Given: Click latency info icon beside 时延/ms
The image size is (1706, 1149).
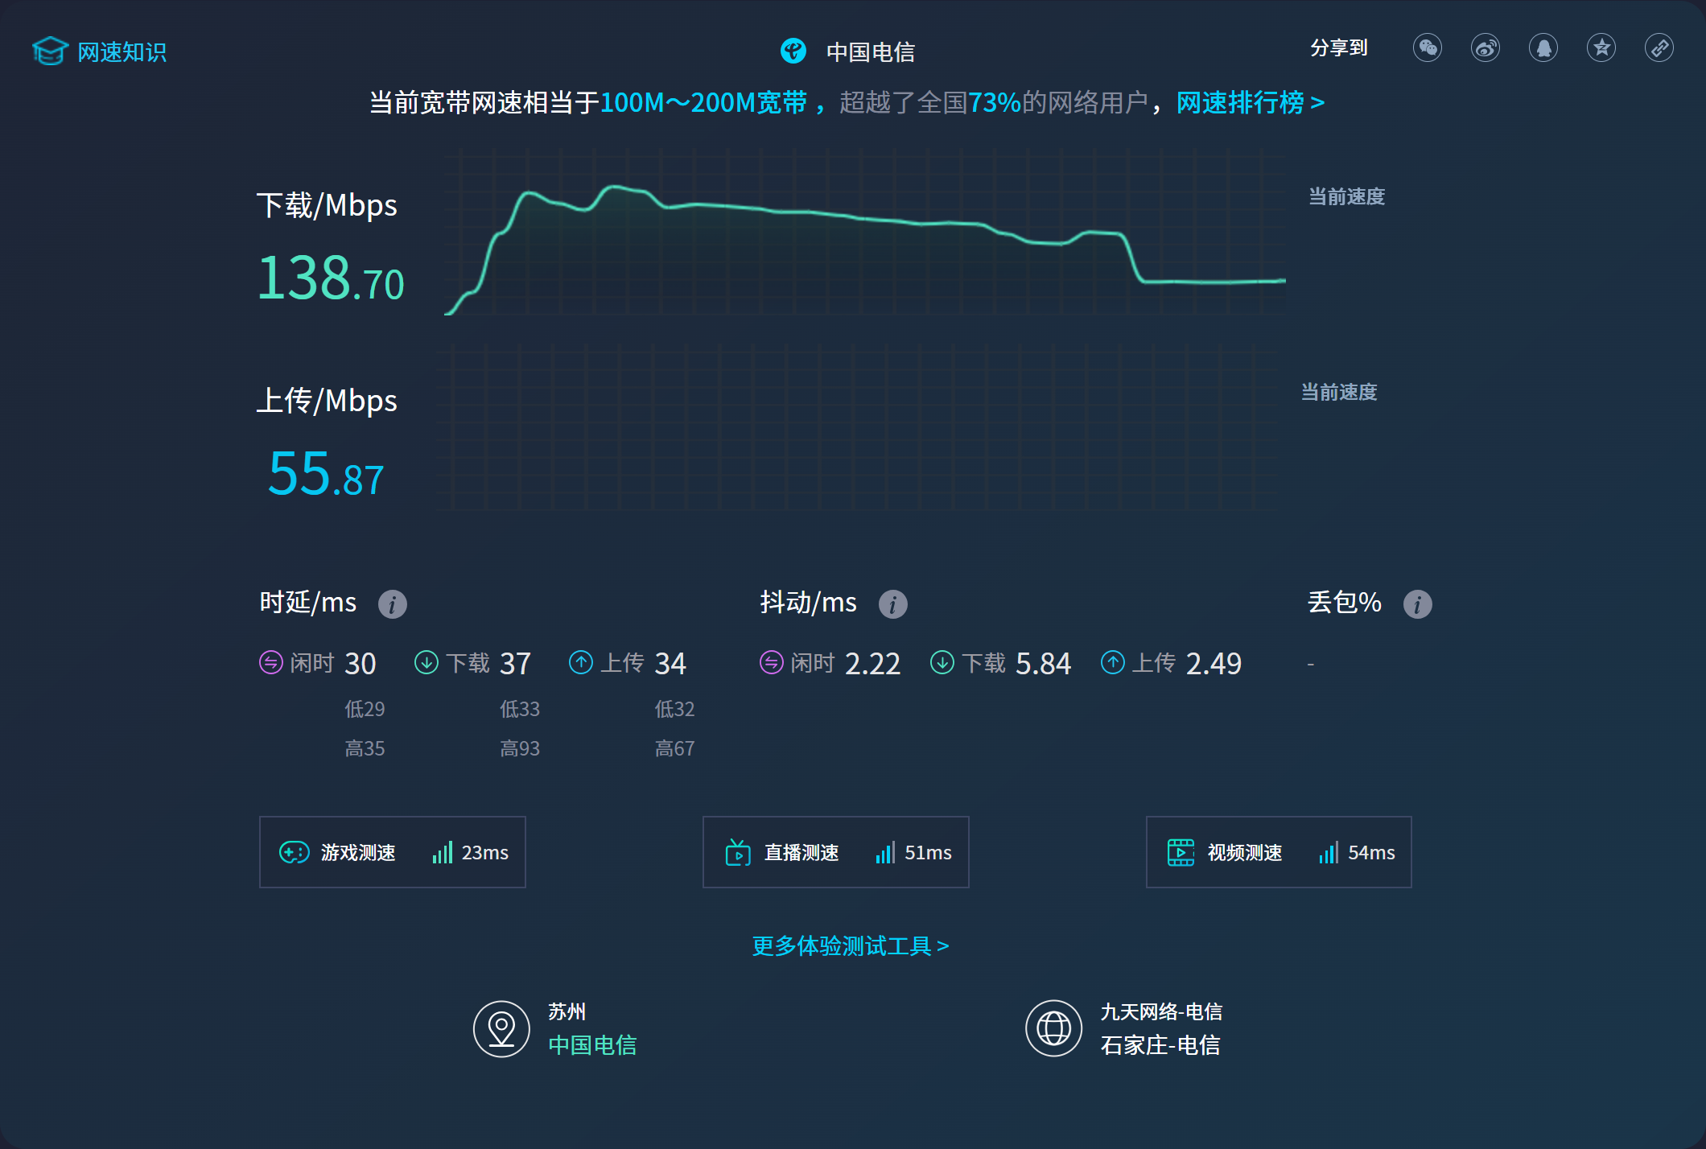Looking at the screenshot, I should [393, 603].
